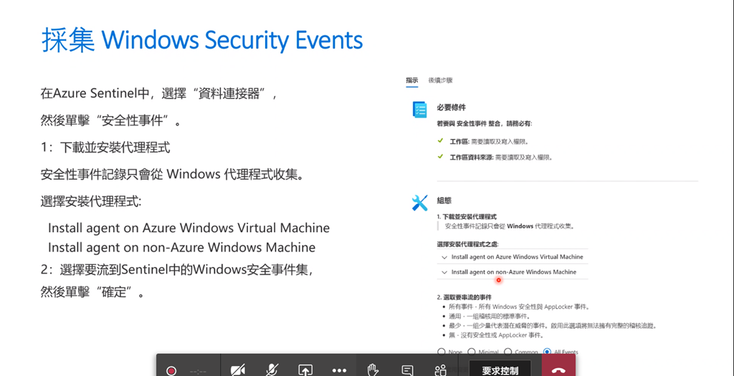The height and width of the screenshot is (376, 734).
Task: Select the Minimal events radio button
Action: coord(472,352)
